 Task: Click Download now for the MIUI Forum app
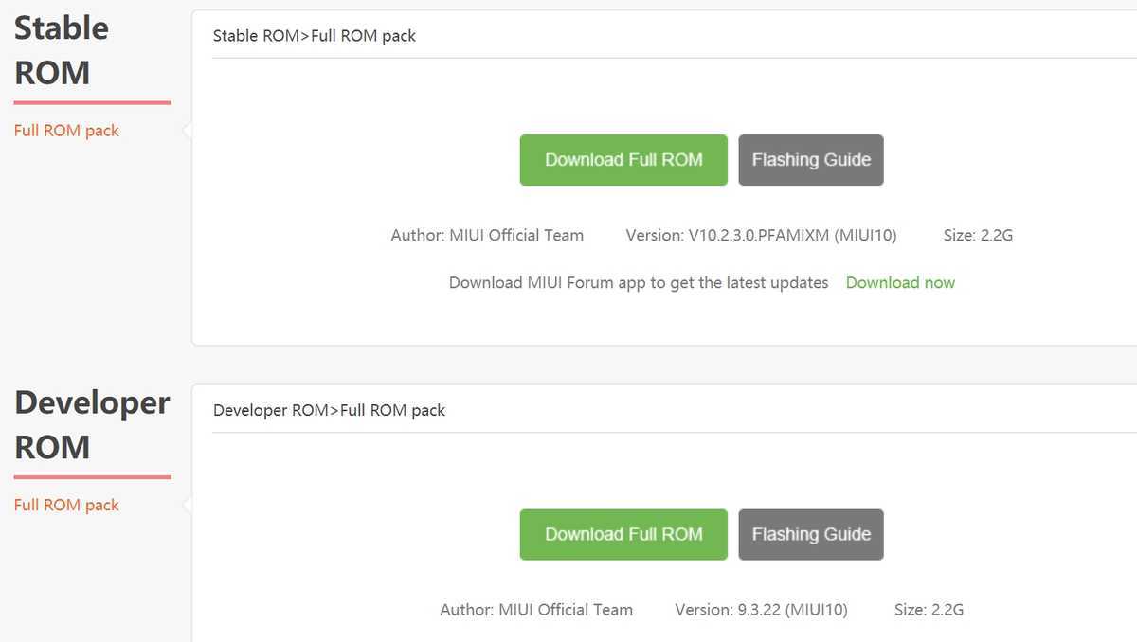[900, 282]
